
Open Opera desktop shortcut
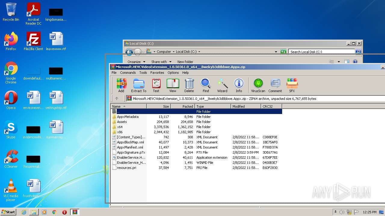click(11, 100)
